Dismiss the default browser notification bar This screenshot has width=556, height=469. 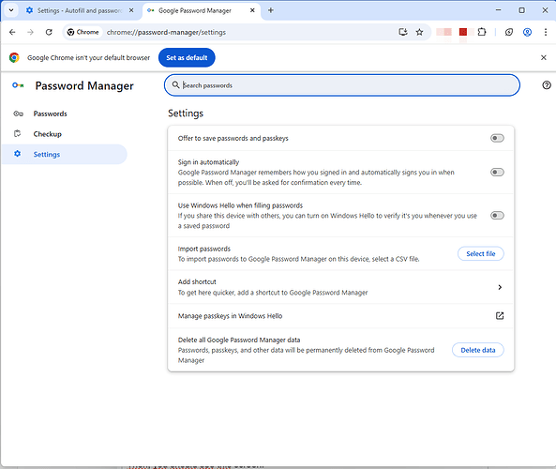point(543,57)
